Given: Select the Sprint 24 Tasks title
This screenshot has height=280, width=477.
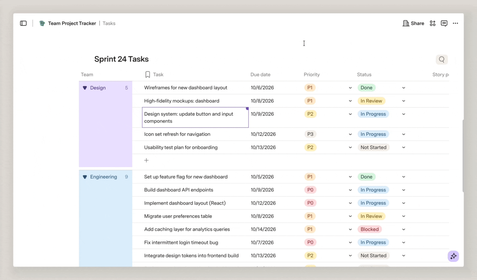Looking at the screenshot, I should pos(121,59).
